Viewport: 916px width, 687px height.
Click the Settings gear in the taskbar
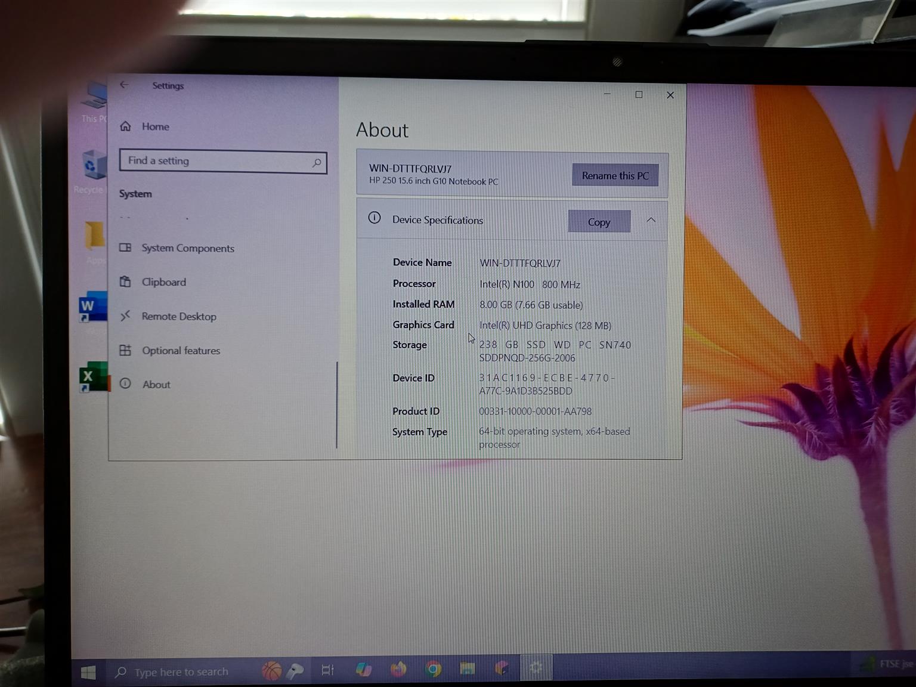(536, 668)
